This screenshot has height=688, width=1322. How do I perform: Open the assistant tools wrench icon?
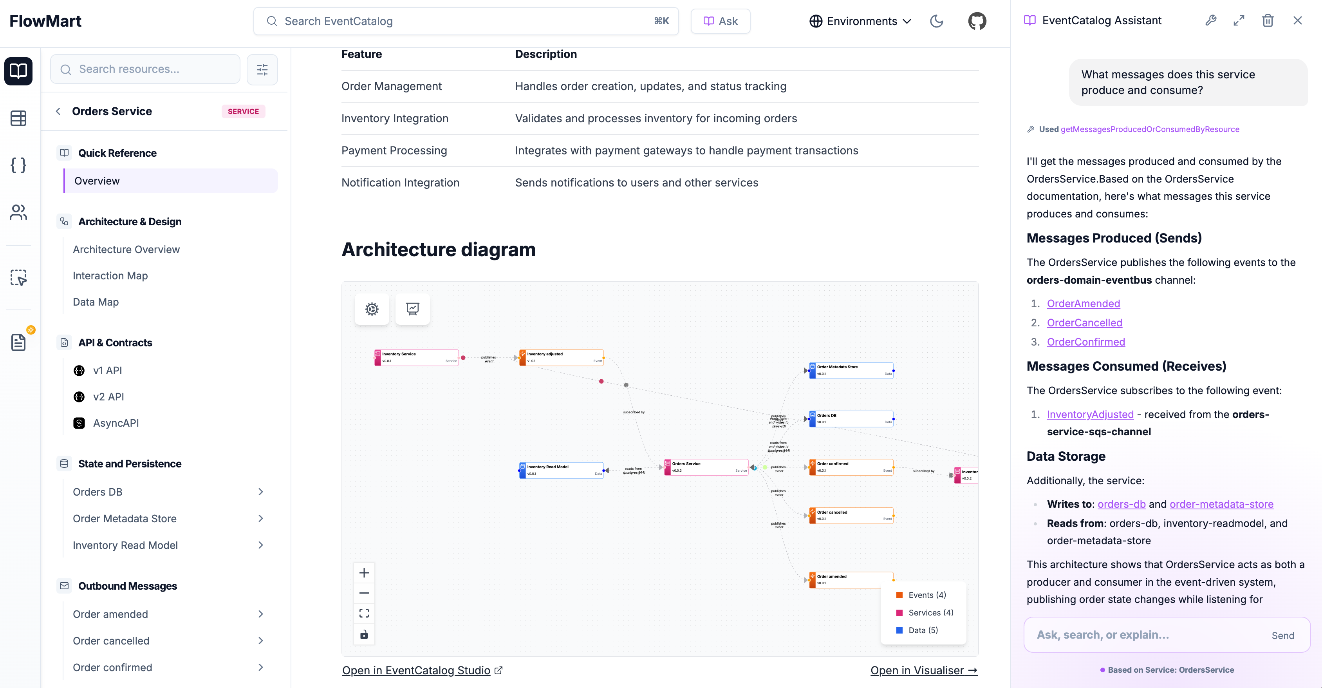1211,20
